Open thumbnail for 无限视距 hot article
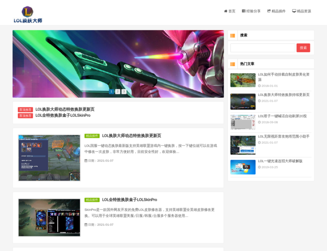The width and height of the screenshot is (327, 251). click(x=243, y=145)
